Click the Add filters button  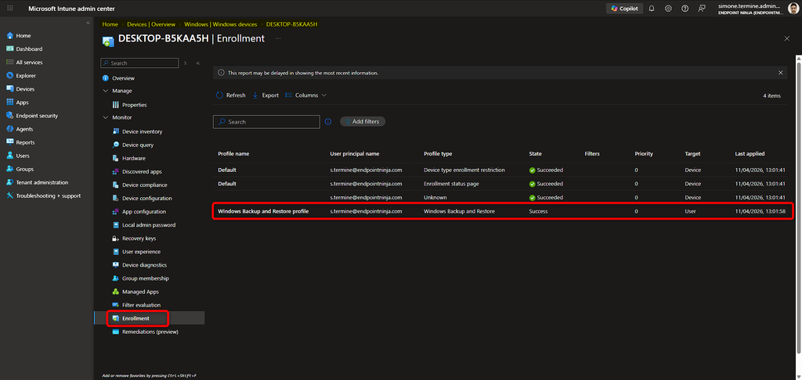(x=363, y=121)
